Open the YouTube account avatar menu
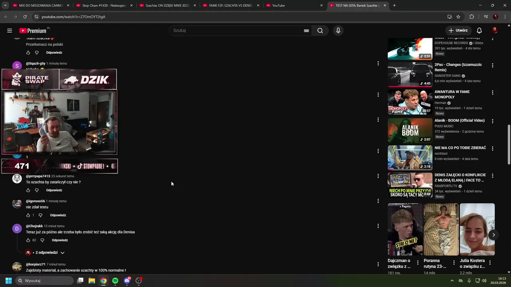 point(495,30)
